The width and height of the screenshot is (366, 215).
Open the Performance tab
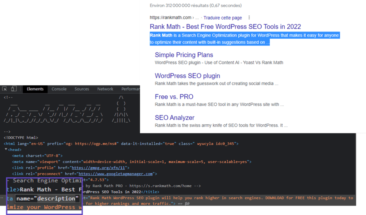pos(130,89)
